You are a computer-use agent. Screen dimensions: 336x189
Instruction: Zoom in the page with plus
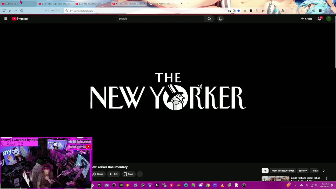click(59, 11)
